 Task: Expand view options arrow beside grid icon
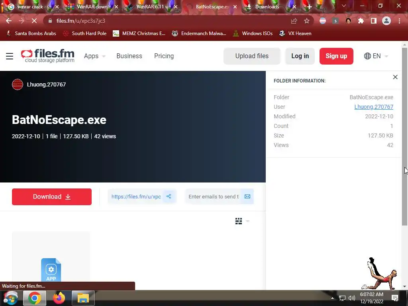247,221
